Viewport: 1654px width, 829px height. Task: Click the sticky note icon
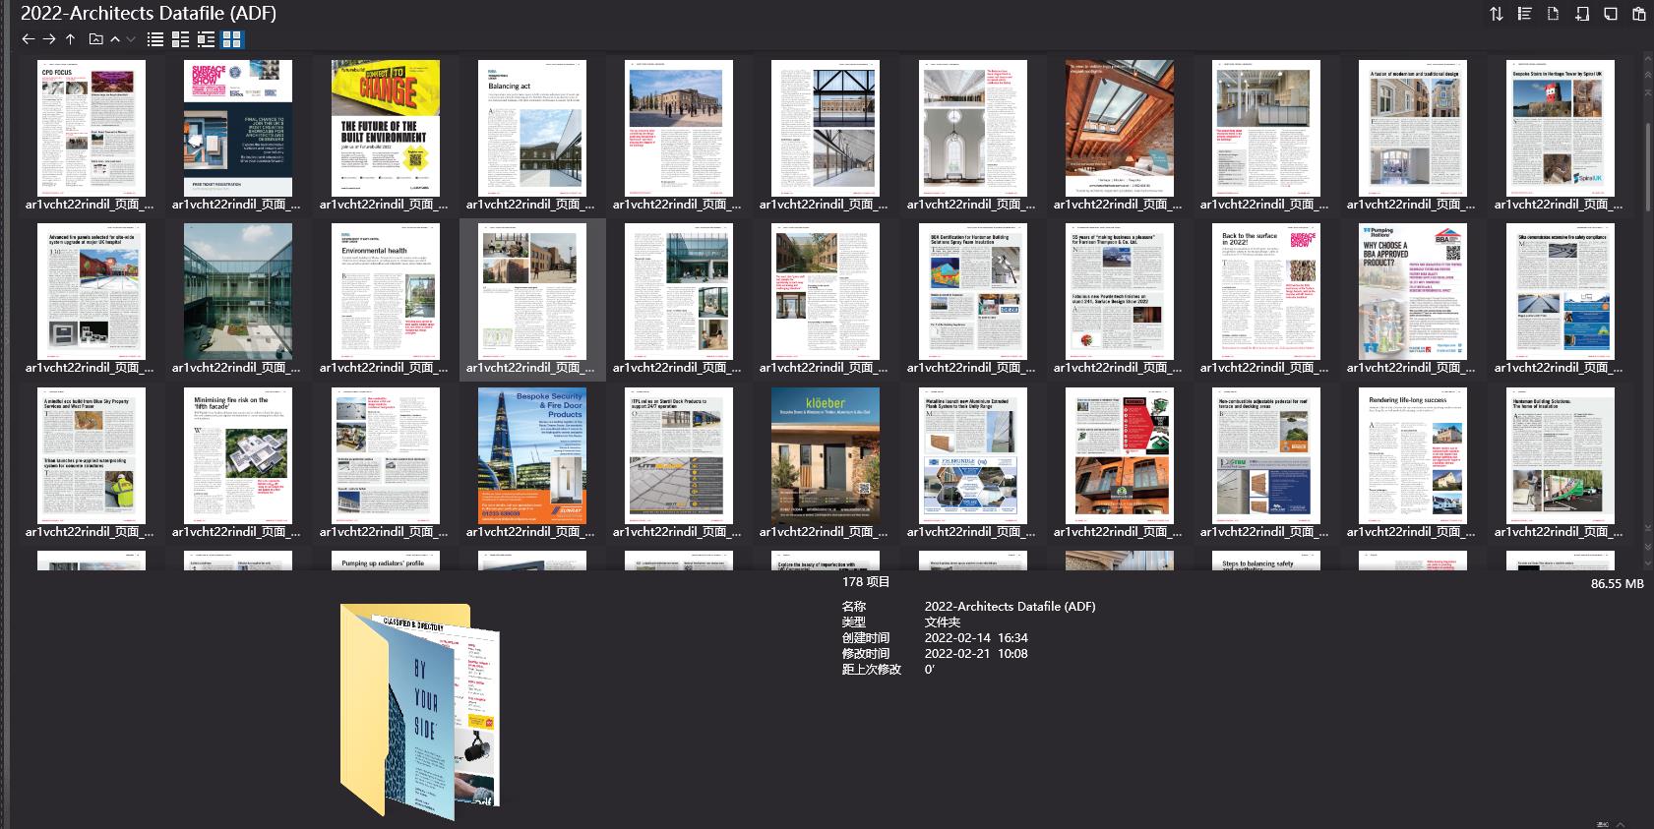tap(1611, 14)
